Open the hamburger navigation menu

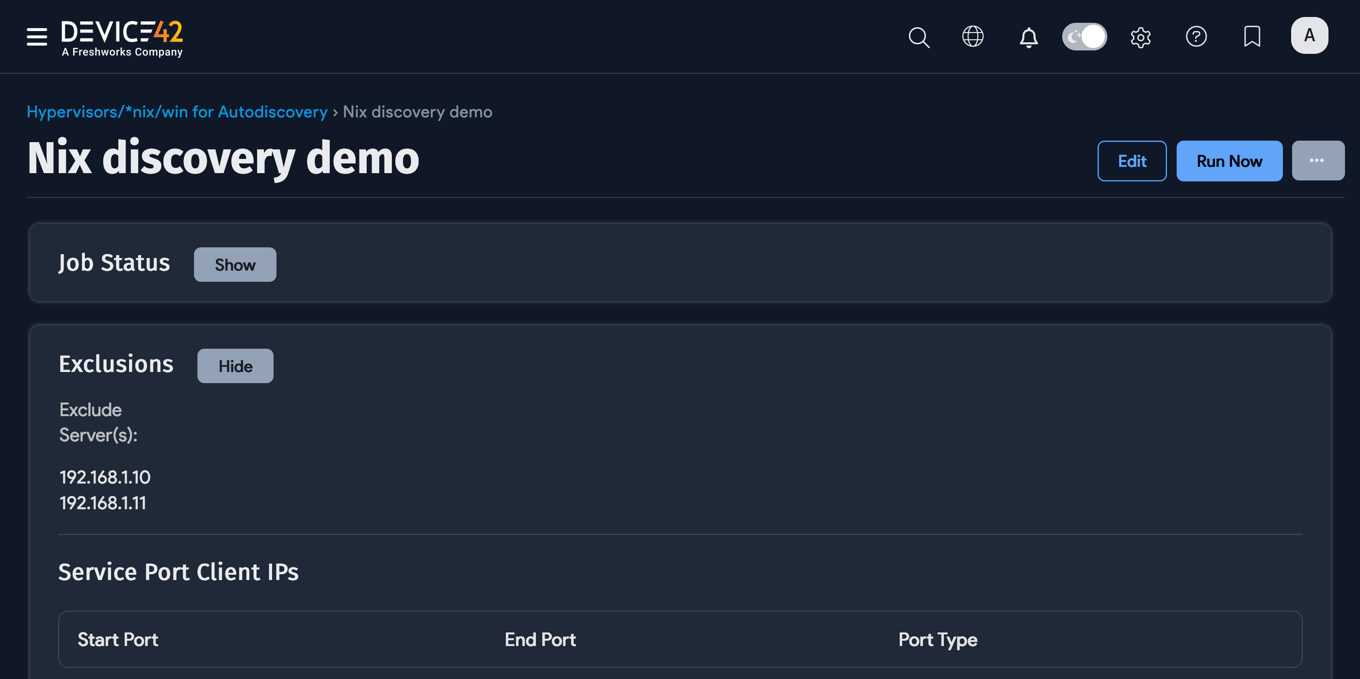pyautogui.click(x=36, y=37)
